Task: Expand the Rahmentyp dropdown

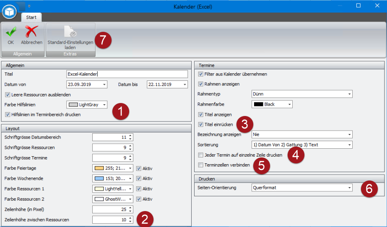Action: tap(349, 94)
